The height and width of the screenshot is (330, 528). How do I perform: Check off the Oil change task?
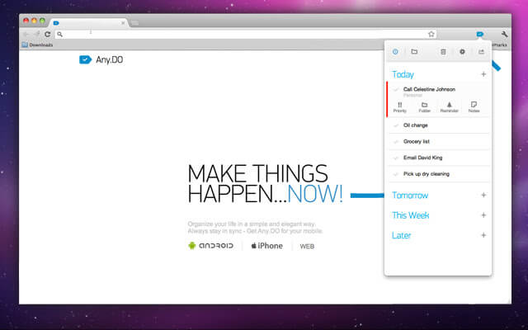(x=396, y=125)
